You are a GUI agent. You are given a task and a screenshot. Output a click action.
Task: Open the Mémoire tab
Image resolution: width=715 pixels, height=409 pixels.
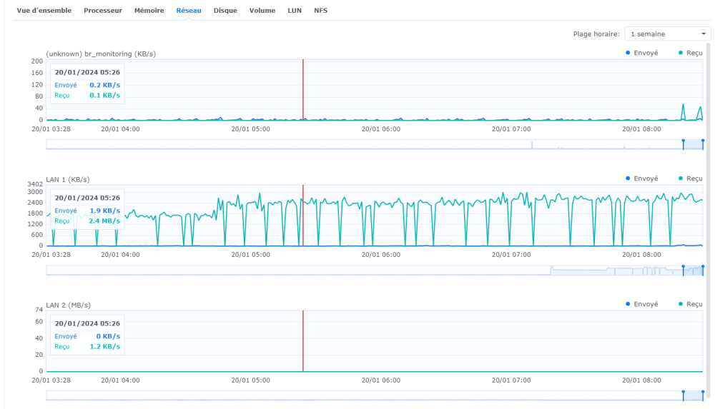point(149,11)
